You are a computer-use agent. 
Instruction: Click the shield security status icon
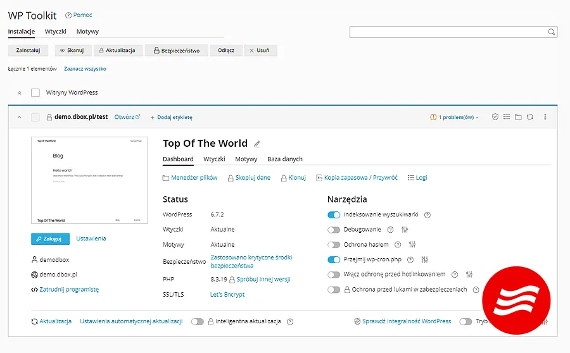coord(495,117)
